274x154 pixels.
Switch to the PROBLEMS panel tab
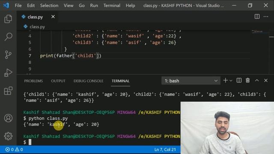(x=33, y=81)
